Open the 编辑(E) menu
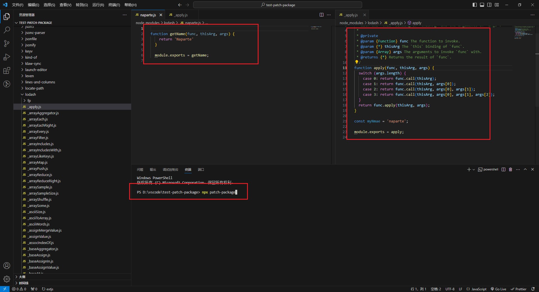 33,5
